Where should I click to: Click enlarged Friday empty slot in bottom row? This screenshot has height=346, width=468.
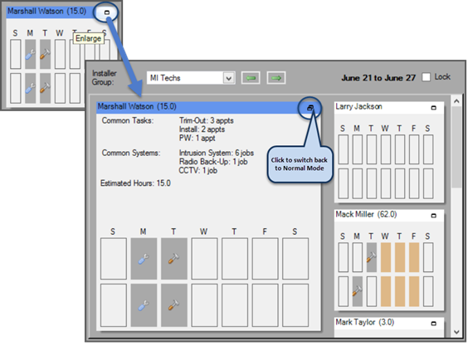click(x=265, y=305)
